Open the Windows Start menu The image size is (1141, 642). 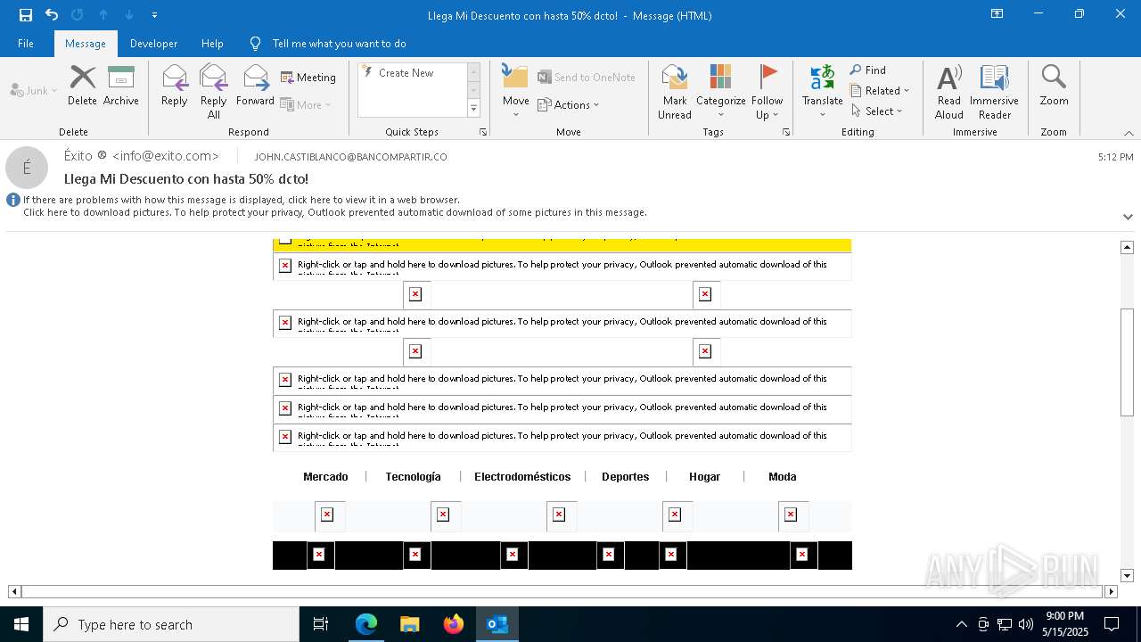coord(21,624)
